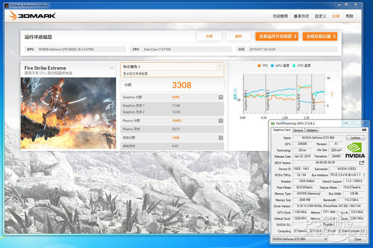Screen dimensions: 373x248
Task: Click the Close button in GPU-Z
Action: 357,239
